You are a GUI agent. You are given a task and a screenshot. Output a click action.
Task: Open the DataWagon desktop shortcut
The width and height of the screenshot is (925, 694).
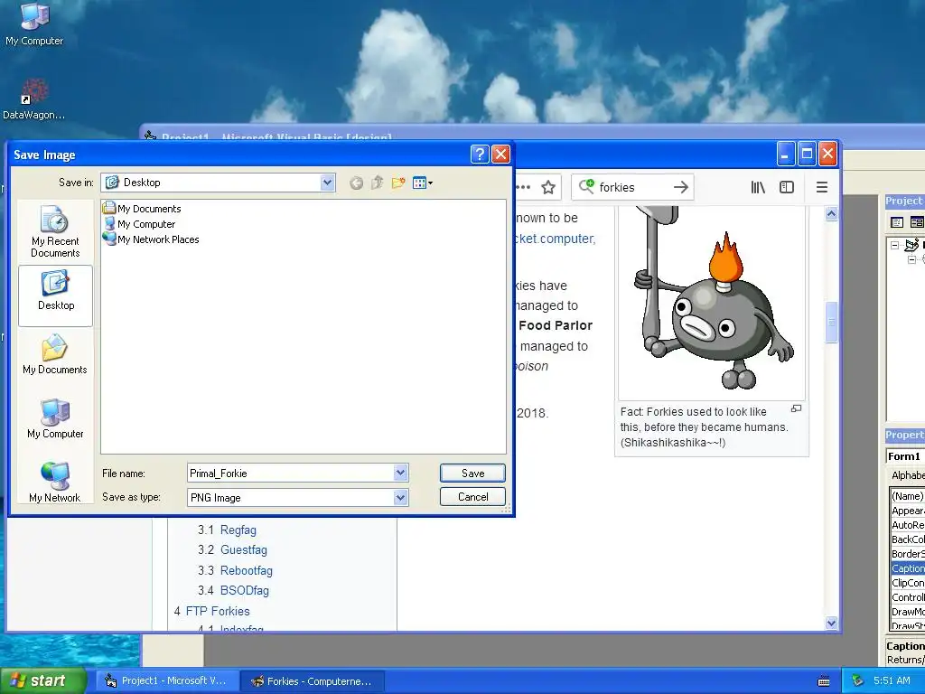pyautogui.click(x=33, y=99)
